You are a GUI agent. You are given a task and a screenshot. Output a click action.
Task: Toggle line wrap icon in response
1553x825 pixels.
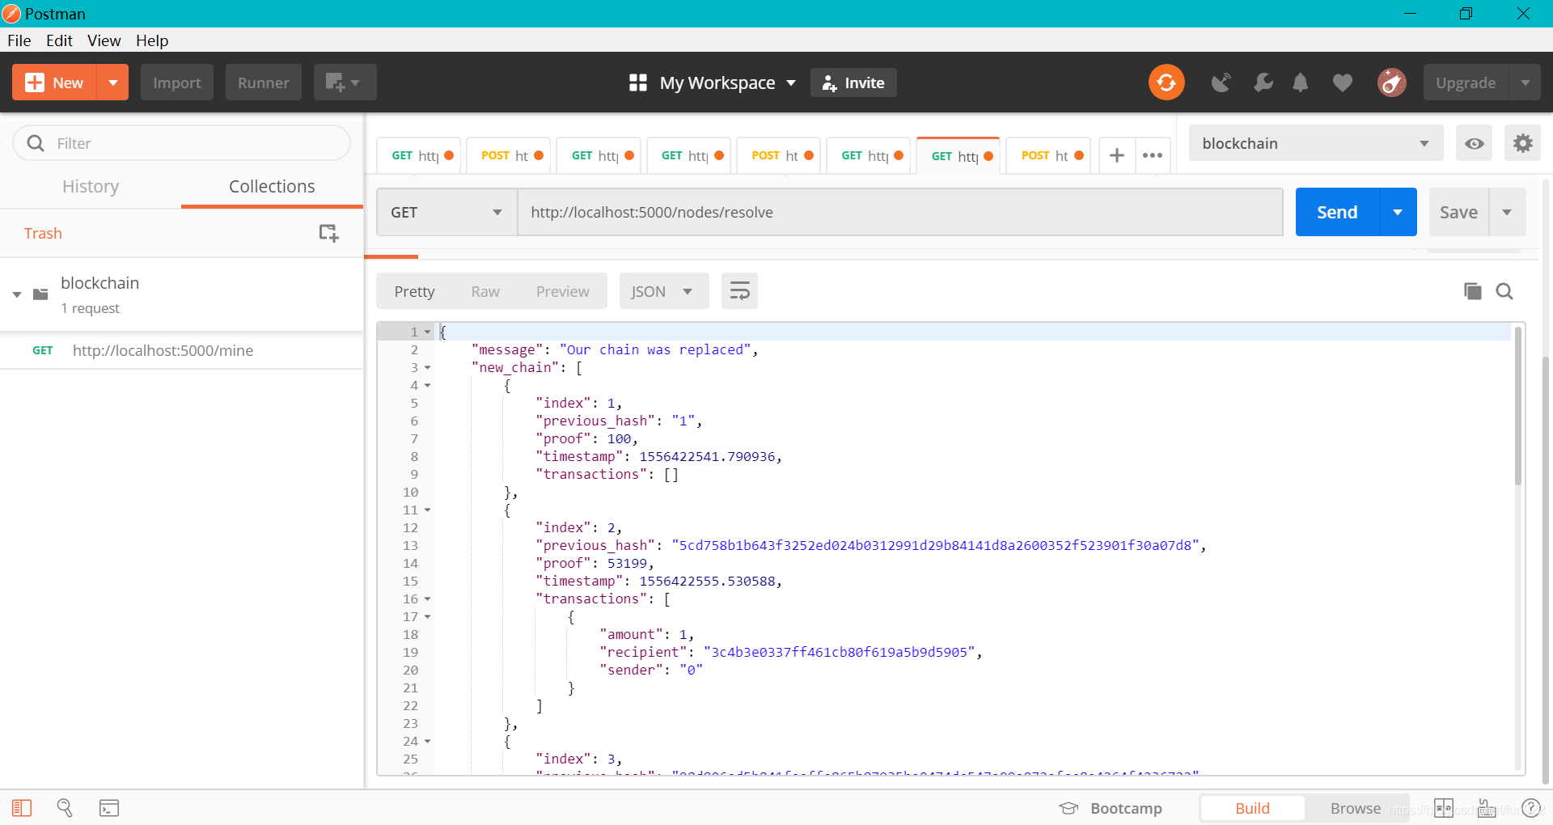coord(739,291)
